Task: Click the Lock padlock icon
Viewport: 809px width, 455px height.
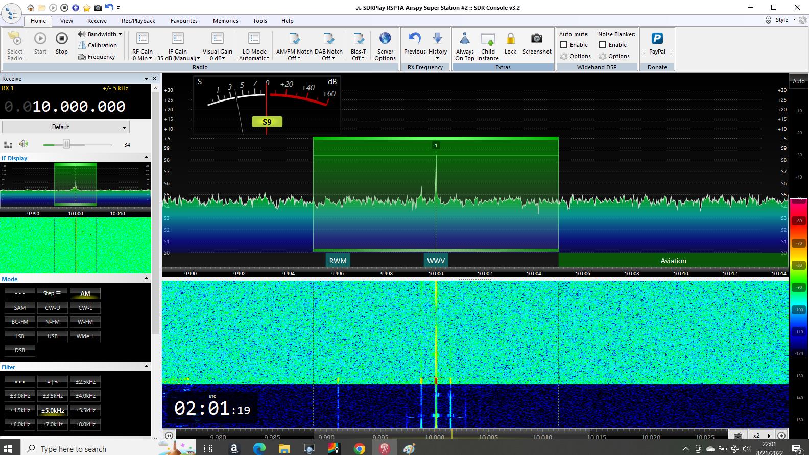Action: click(x=510, y=39)
